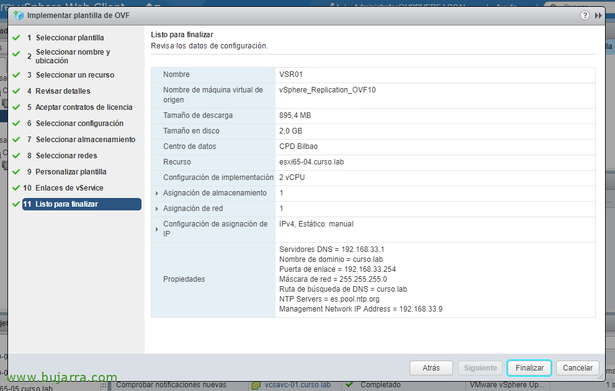Screen dimensions: 615x391
Task: Click vSphere_Replication_OVF10 origin value
Action: pos(328,90)
